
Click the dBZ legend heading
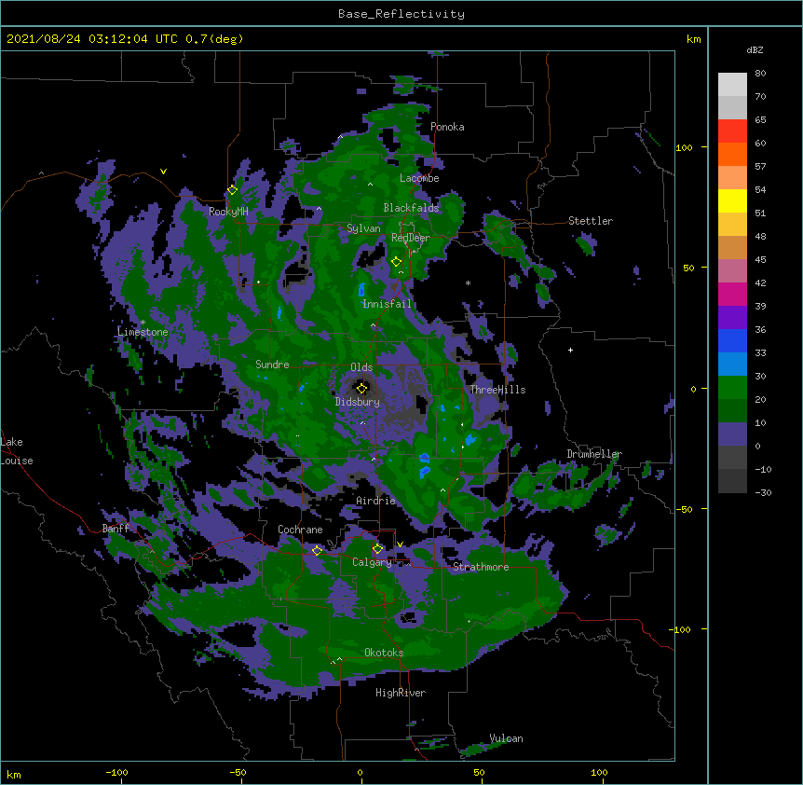755,50
